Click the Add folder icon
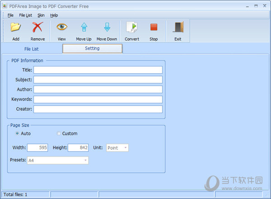The image size is (271, 199). coord(15,27)
